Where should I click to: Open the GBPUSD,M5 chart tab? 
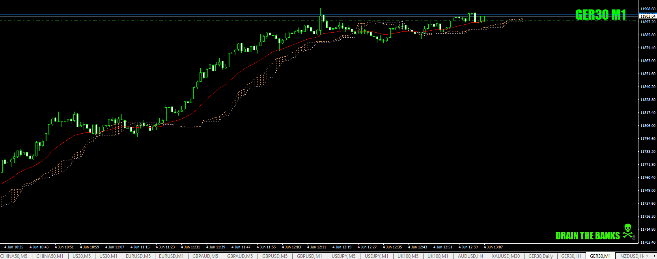pyautogui.click(x=275, y=256)
